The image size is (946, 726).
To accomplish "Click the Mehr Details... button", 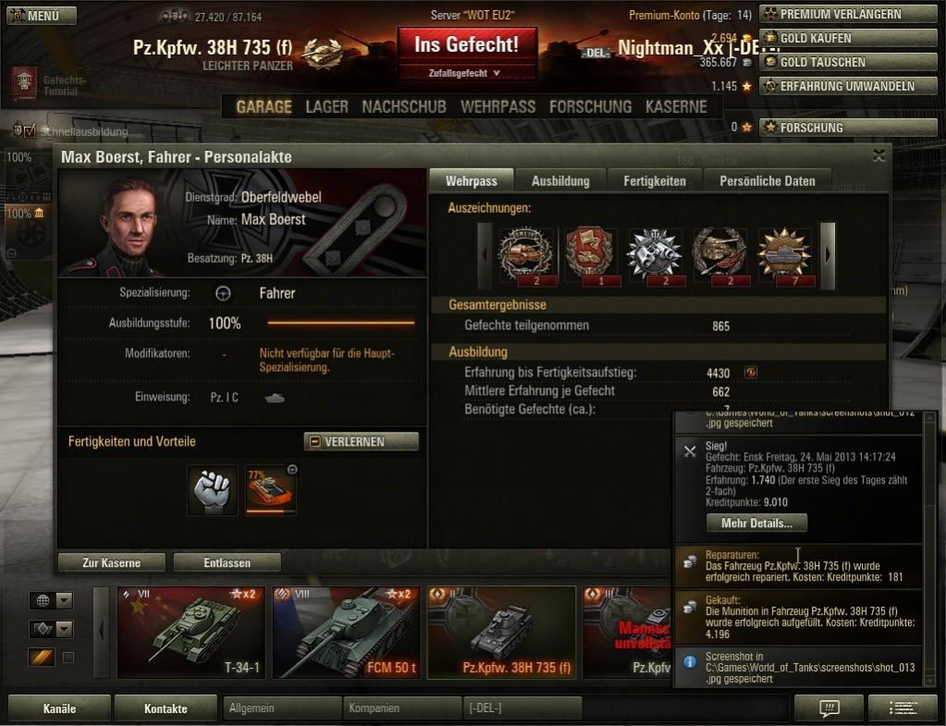I will pyautogui.click(x=756, y=523).
